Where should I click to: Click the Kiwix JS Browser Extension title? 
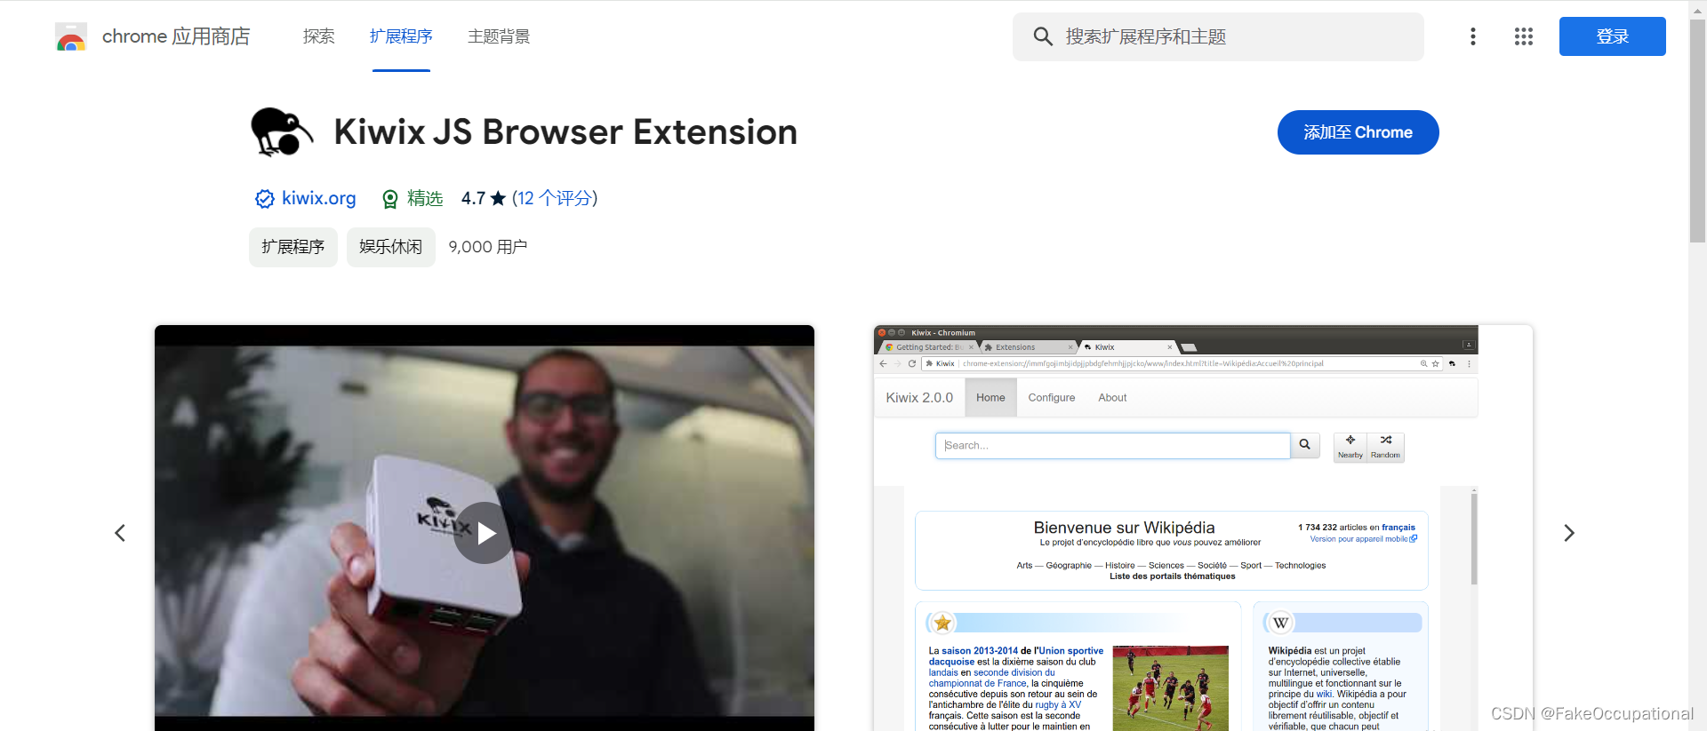click(x=565, y=132)
